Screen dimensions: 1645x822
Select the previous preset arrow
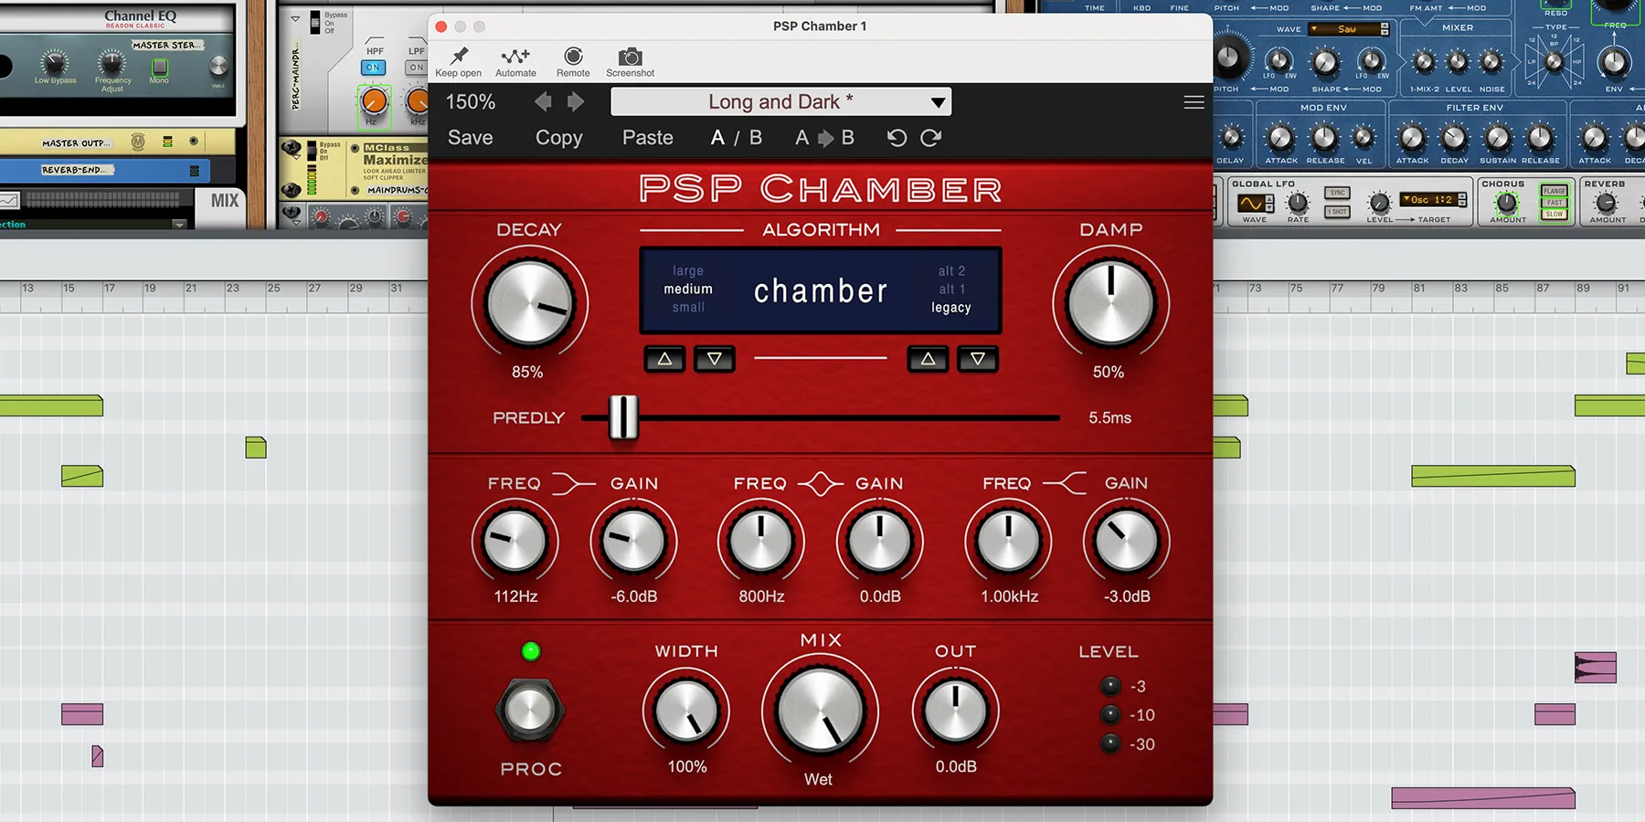[x=541, y=101]
